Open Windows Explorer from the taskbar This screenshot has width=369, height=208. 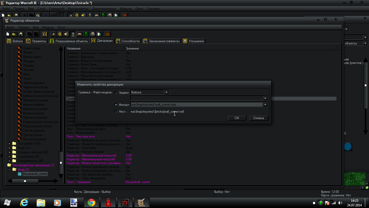pos(41,203)
